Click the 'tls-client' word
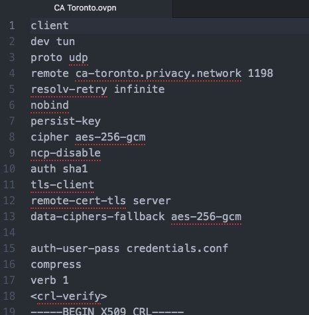This screenshot has width=309, height=315. point(62,185)
